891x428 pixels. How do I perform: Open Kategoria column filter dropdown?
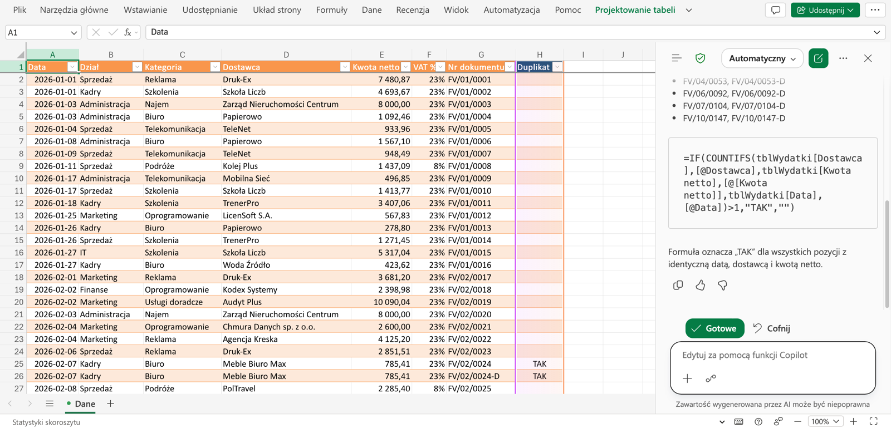pos(215,67)
